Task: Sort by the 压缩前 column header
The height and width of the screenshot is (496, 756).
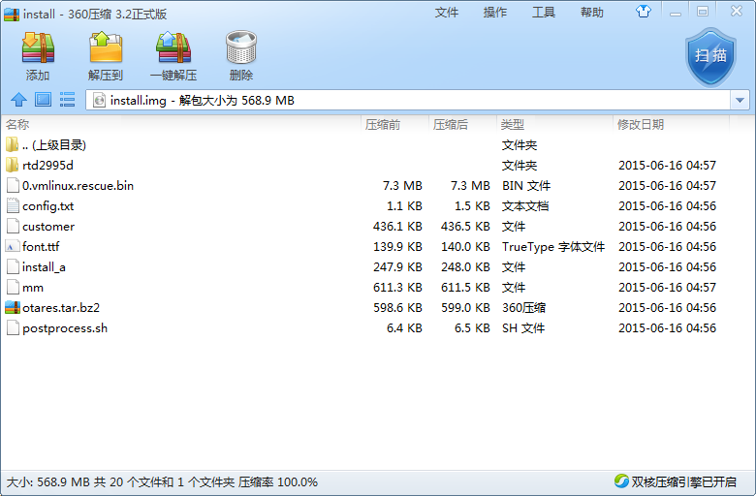Action: (394, 125)
